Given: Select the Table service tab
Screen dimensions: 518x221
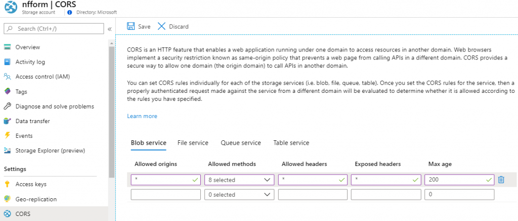Looking at the screenshot, I should pyautogui.click(x=291, y=143).
